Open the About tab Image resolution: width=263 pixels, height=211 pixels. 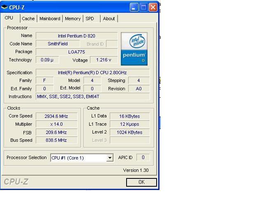pyautogui.click(x=109, y=19)
